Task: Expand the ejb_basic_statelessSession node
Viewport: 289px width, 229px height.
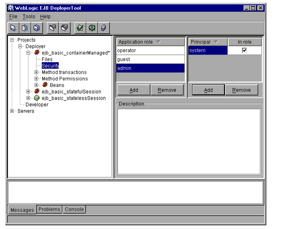Action: (x=28, y=98)
